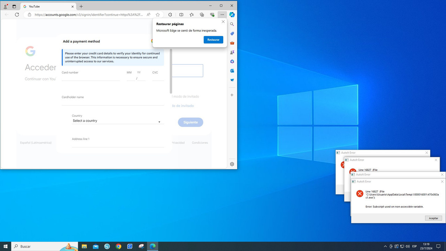
Task: Open the Favorites list icon in Edge
Action: (x=192, y=15)
